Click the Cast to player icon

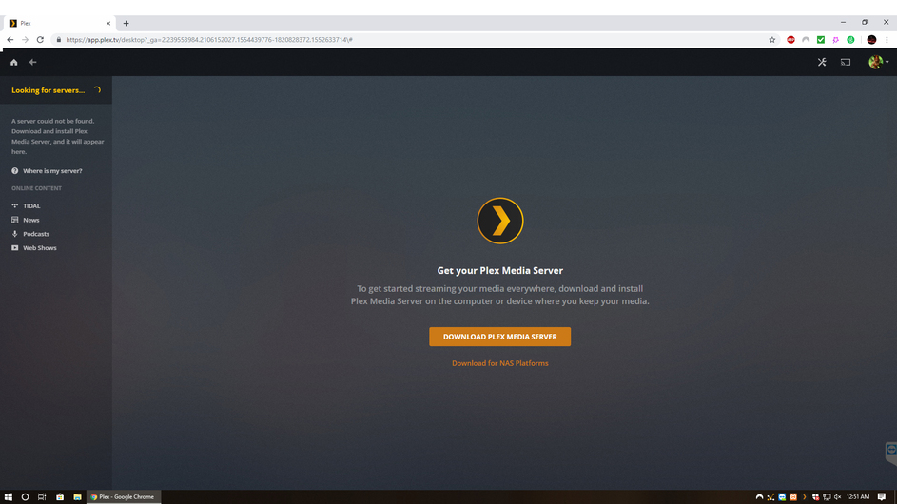846,62
